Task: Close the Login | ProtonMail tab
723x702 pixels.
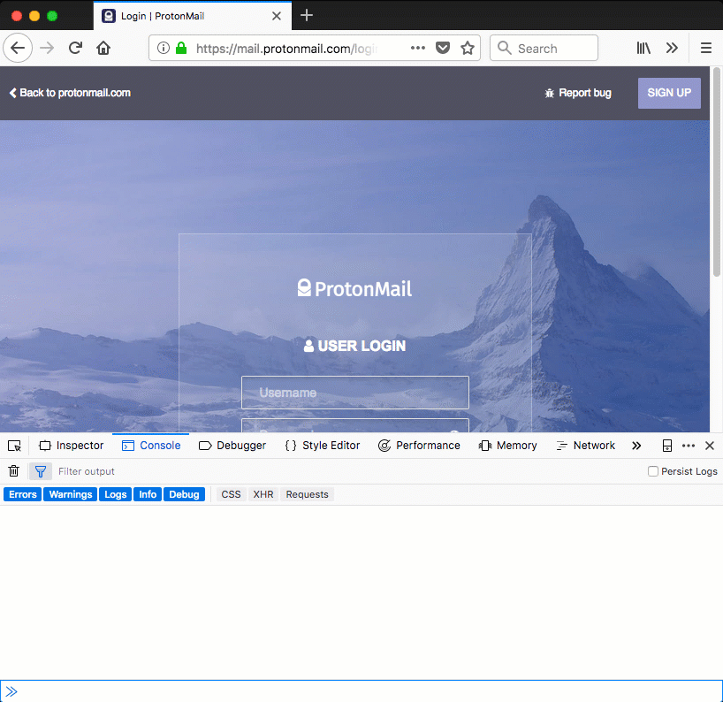Action: [277, 16]
